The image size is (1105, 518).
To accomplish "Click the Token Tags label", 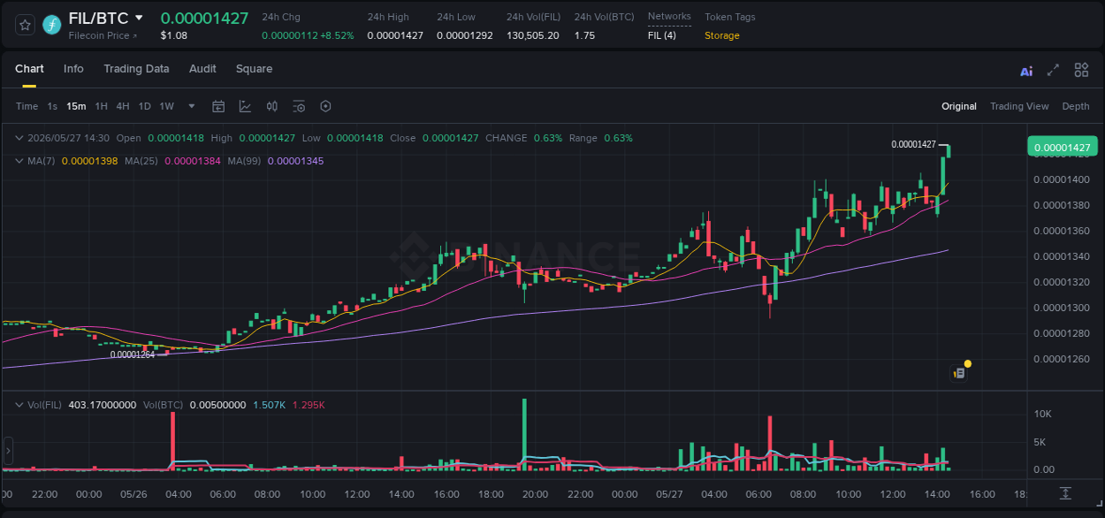I will click(x=730, y=17).
